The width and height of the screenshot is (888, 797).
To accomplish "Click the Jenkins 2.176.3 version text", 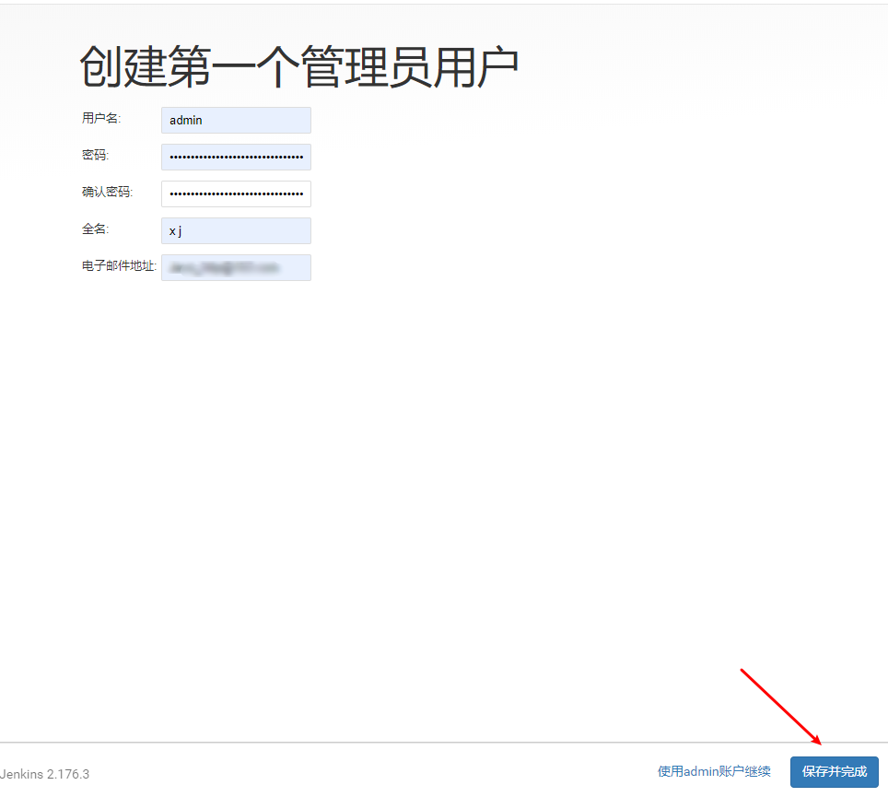I will [44, 775].
